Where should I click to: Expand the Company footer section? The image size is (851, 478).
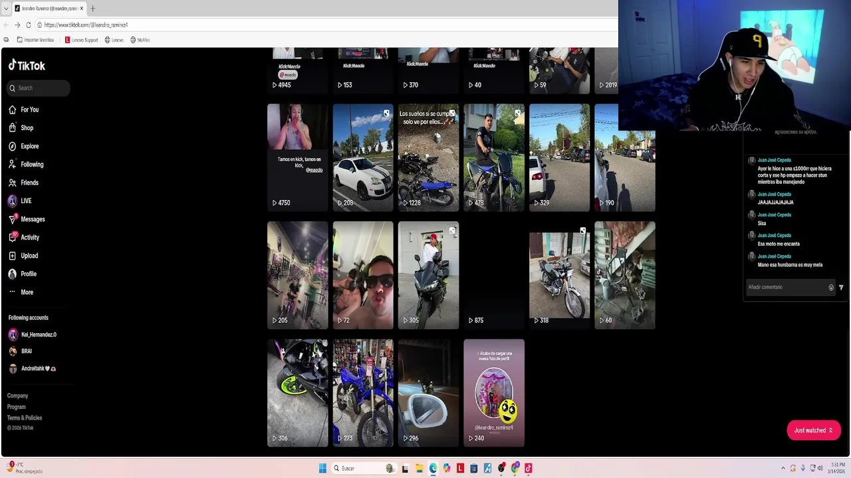tap(17, 396)
